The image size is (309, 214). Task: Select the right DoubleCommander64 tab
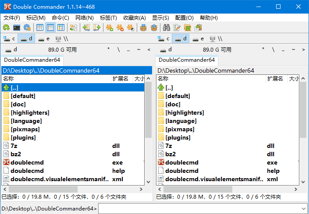[187, 60]
